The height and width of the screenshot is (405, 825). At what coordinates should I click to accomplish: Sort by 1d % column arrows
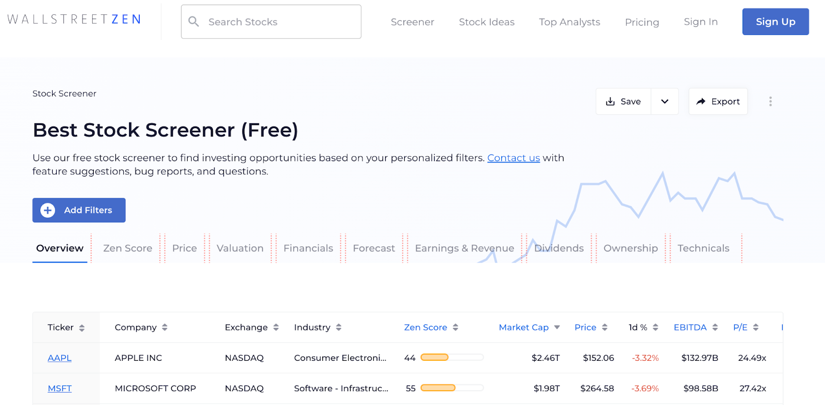pos(655,327)
